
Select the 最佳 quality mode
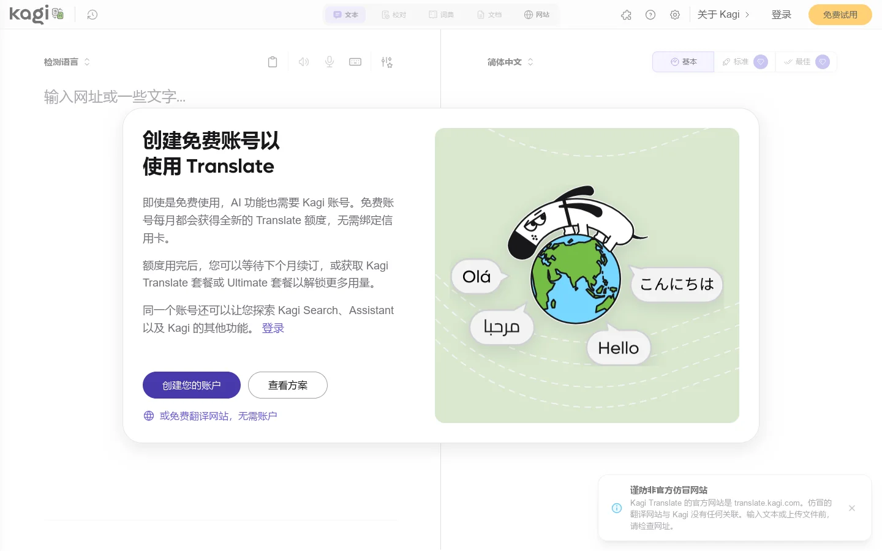[806, 62]
